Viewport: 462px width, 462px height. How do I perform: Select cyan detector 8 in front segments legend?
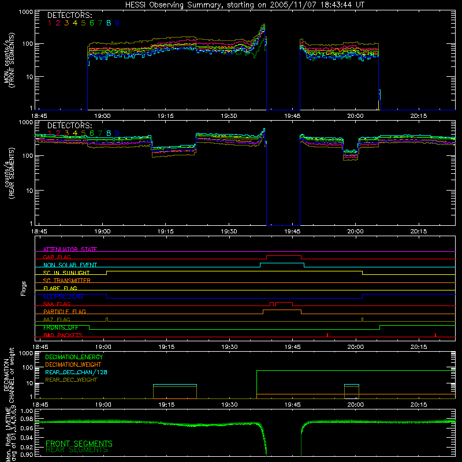109,23
